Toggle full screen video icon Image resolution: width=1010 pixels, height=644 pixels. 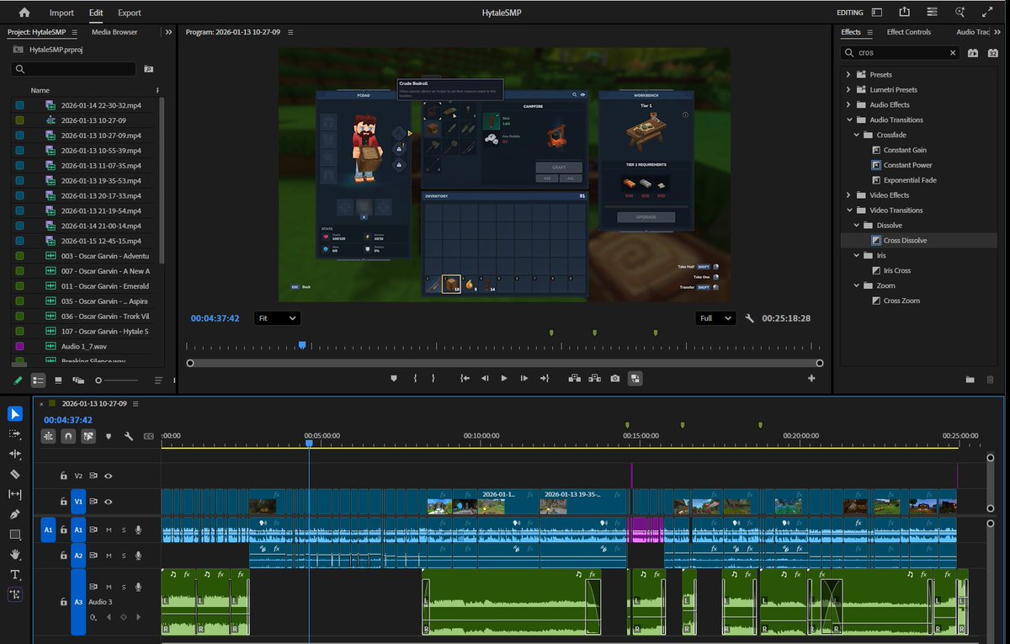[x=987, y=13]
